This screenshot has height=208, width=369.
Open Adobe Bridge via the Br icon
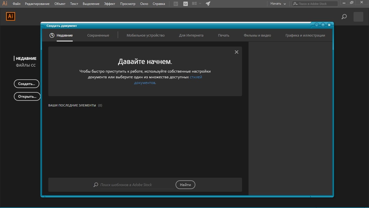(176, 4)
